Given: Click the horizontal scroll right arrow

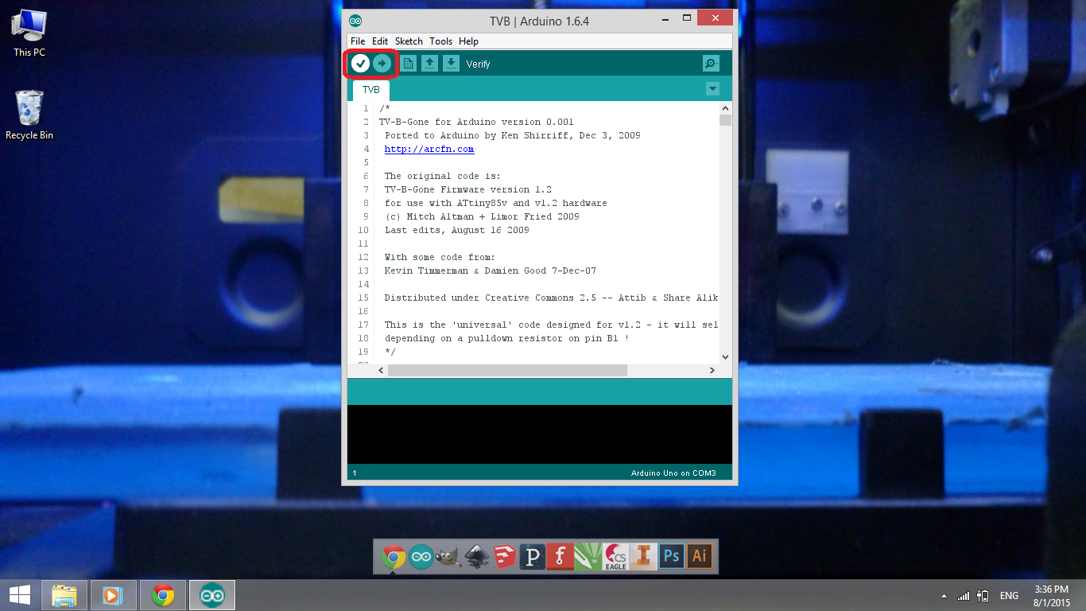Looking at the screenshot, I should (x=712, y=370).
